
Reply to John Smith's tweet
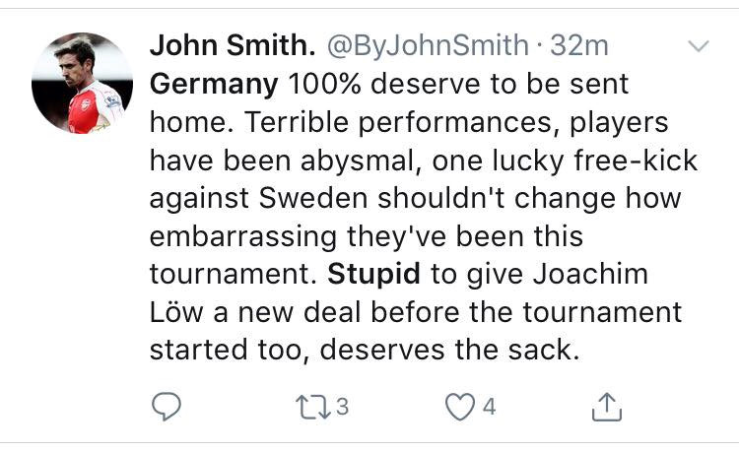[x=169, y=405]
